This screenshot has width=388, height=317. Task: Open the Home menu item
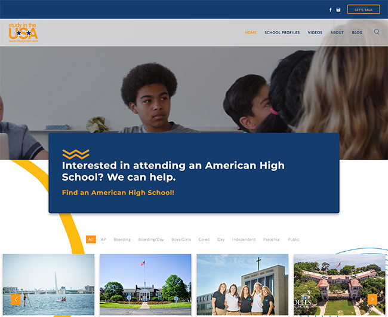tap(251, 32)
